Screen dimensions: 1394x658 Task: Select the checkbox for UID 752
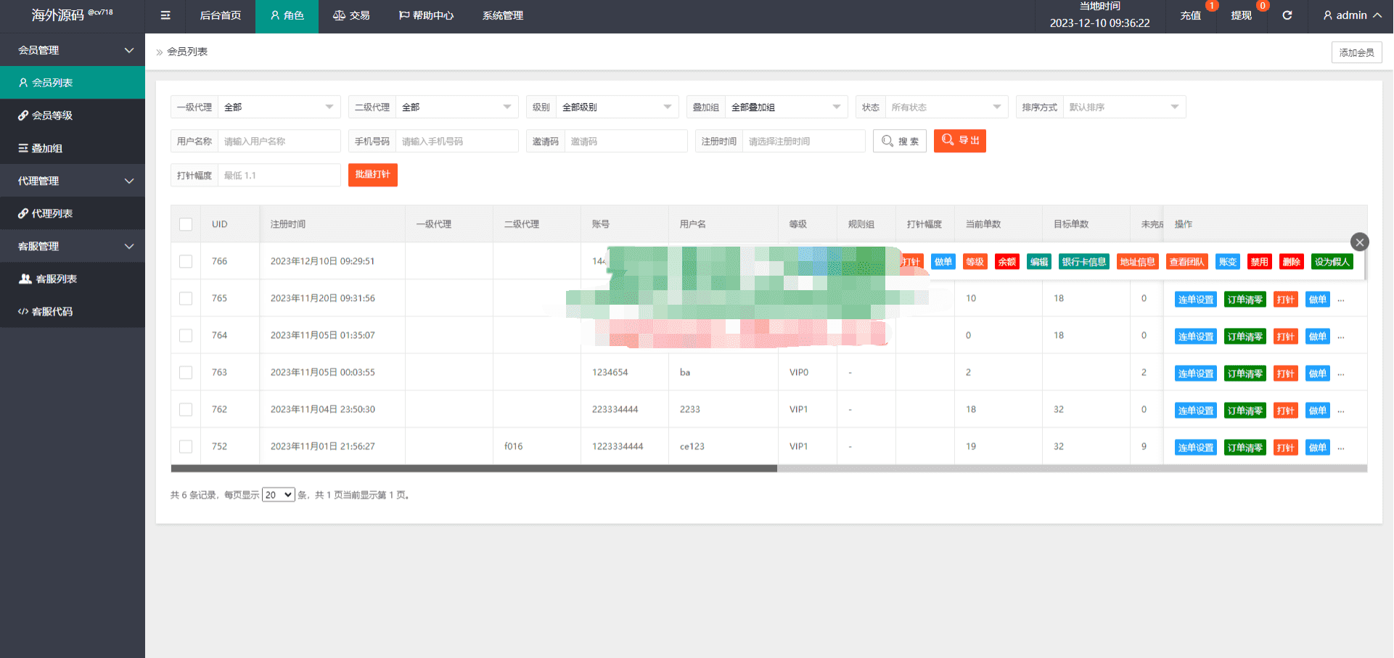[186, 446]
